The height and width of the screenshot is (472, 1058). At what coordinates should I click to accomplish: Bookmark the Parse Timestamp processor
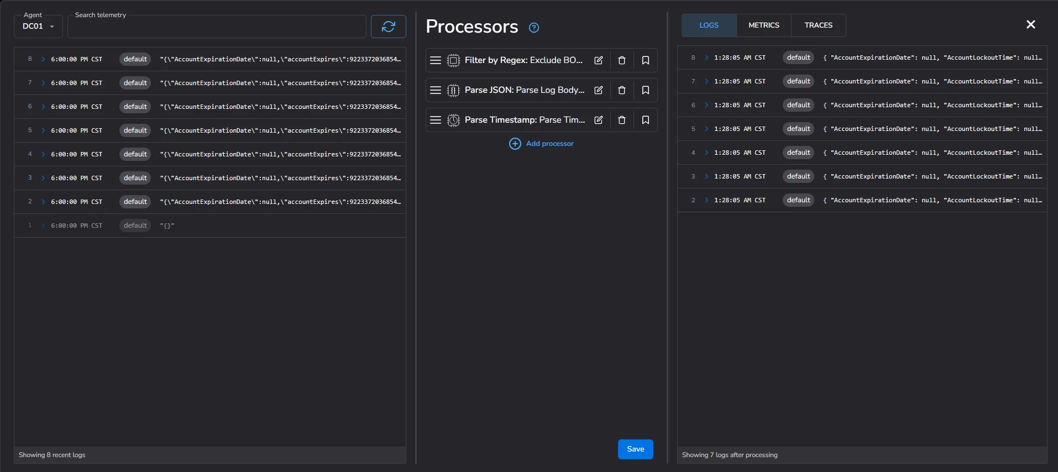(645, 120)
